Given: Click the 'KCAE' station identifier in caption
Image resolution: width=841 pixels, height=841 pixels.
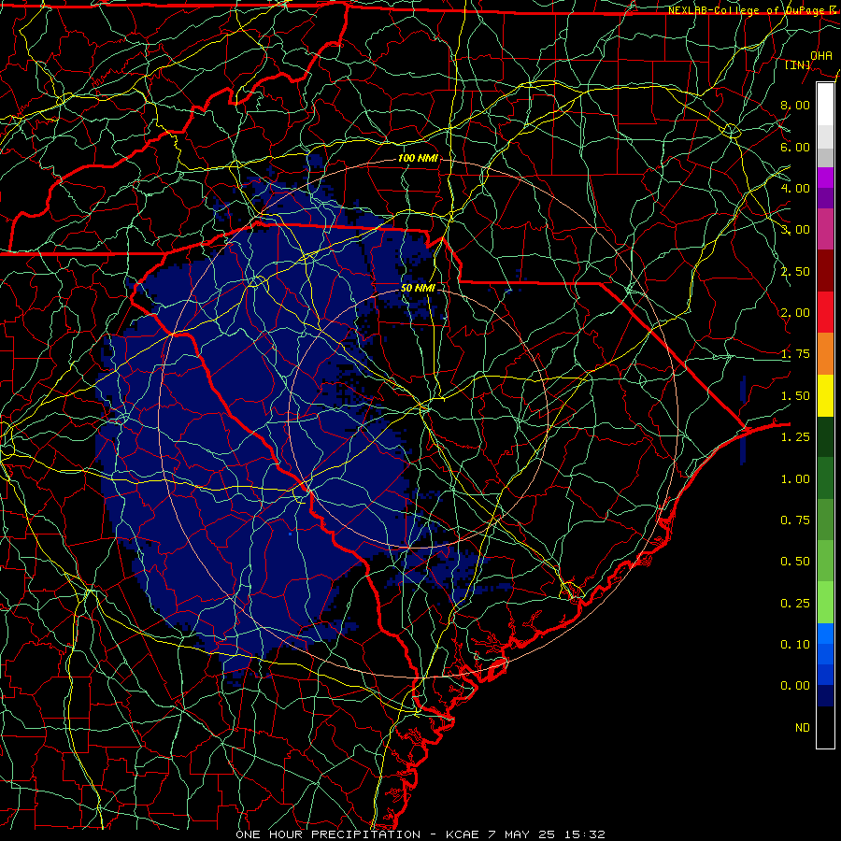Looking at the screenshot, I should (x=463, y=834).
